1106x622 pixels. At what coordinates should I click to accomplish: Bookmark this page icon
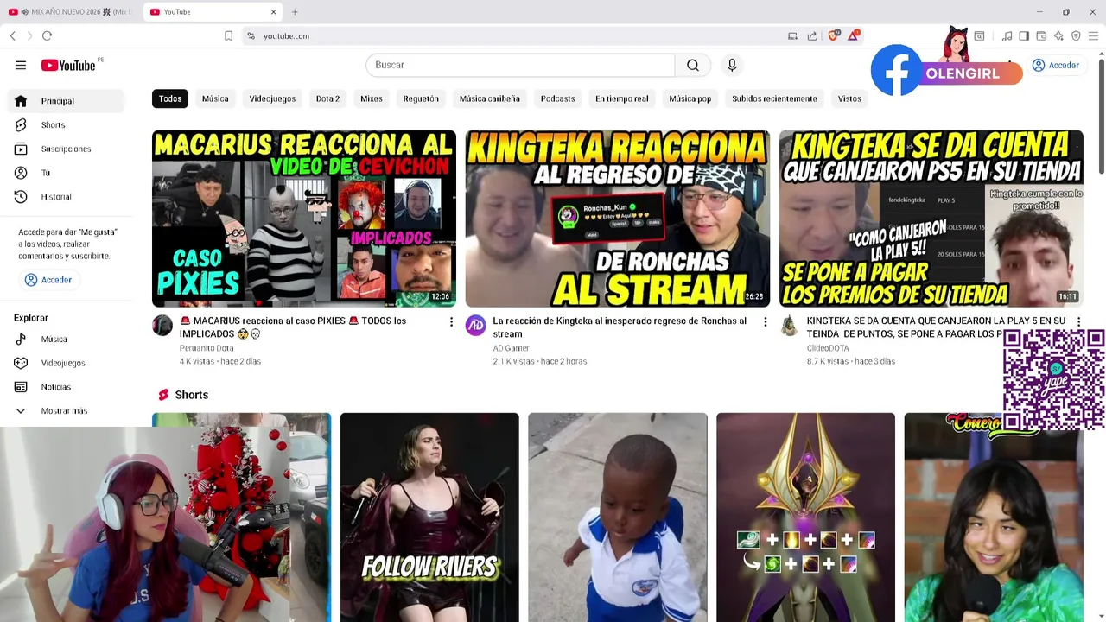[228, 35]
